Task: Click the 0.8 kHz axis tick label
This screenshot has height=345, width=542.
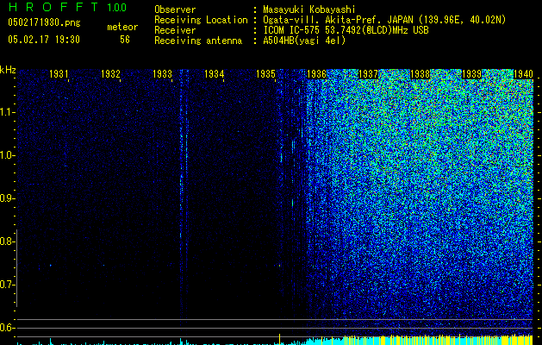Action: pos(6,241)
